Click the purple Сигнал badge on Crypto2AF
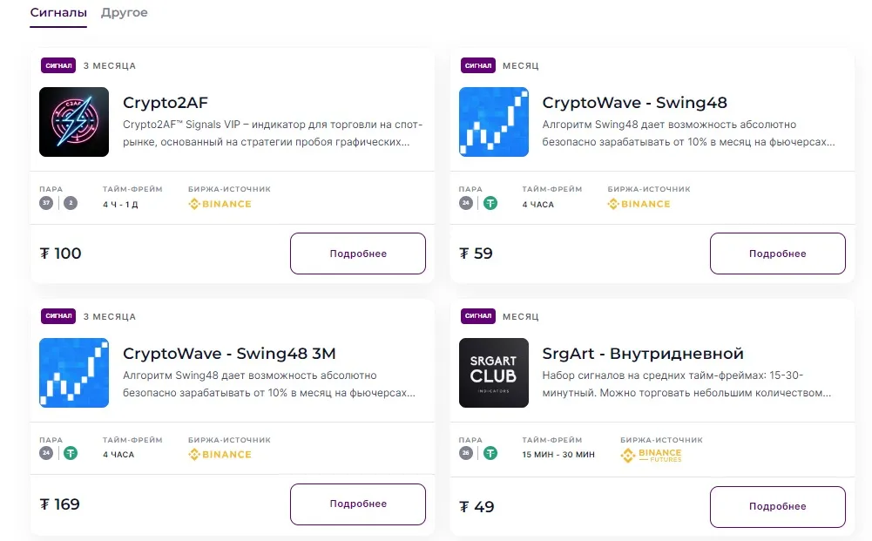Screen dimensions: 872x541 pyautogui.click(x=58, y=65)
